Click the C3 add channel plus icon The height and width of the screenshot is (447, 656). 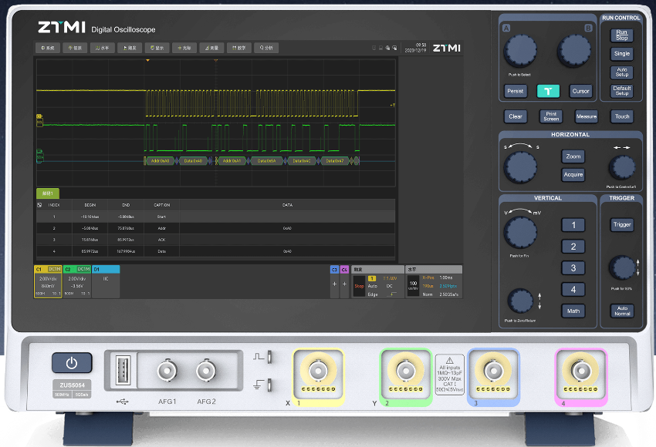click(334, 284)
